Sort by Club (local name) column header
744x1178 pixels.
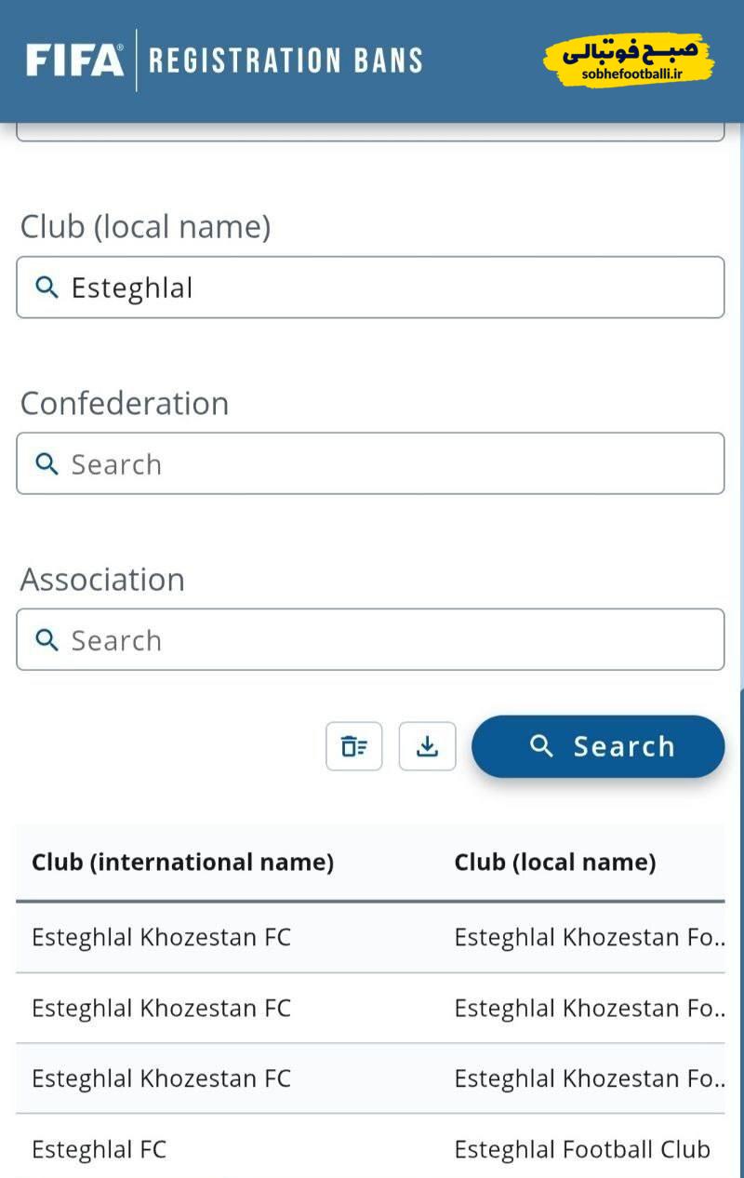(554, 863)
